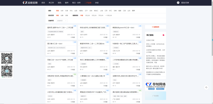The height and width of the screenshot is (104, 213).
Task: Click the floating headset support icon
Action: (x=206, y=87)
